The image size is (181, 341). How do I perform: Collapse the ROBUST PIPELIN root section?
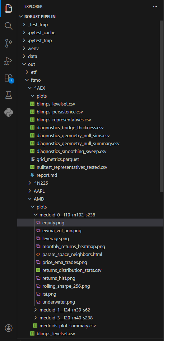coord(21,17)
